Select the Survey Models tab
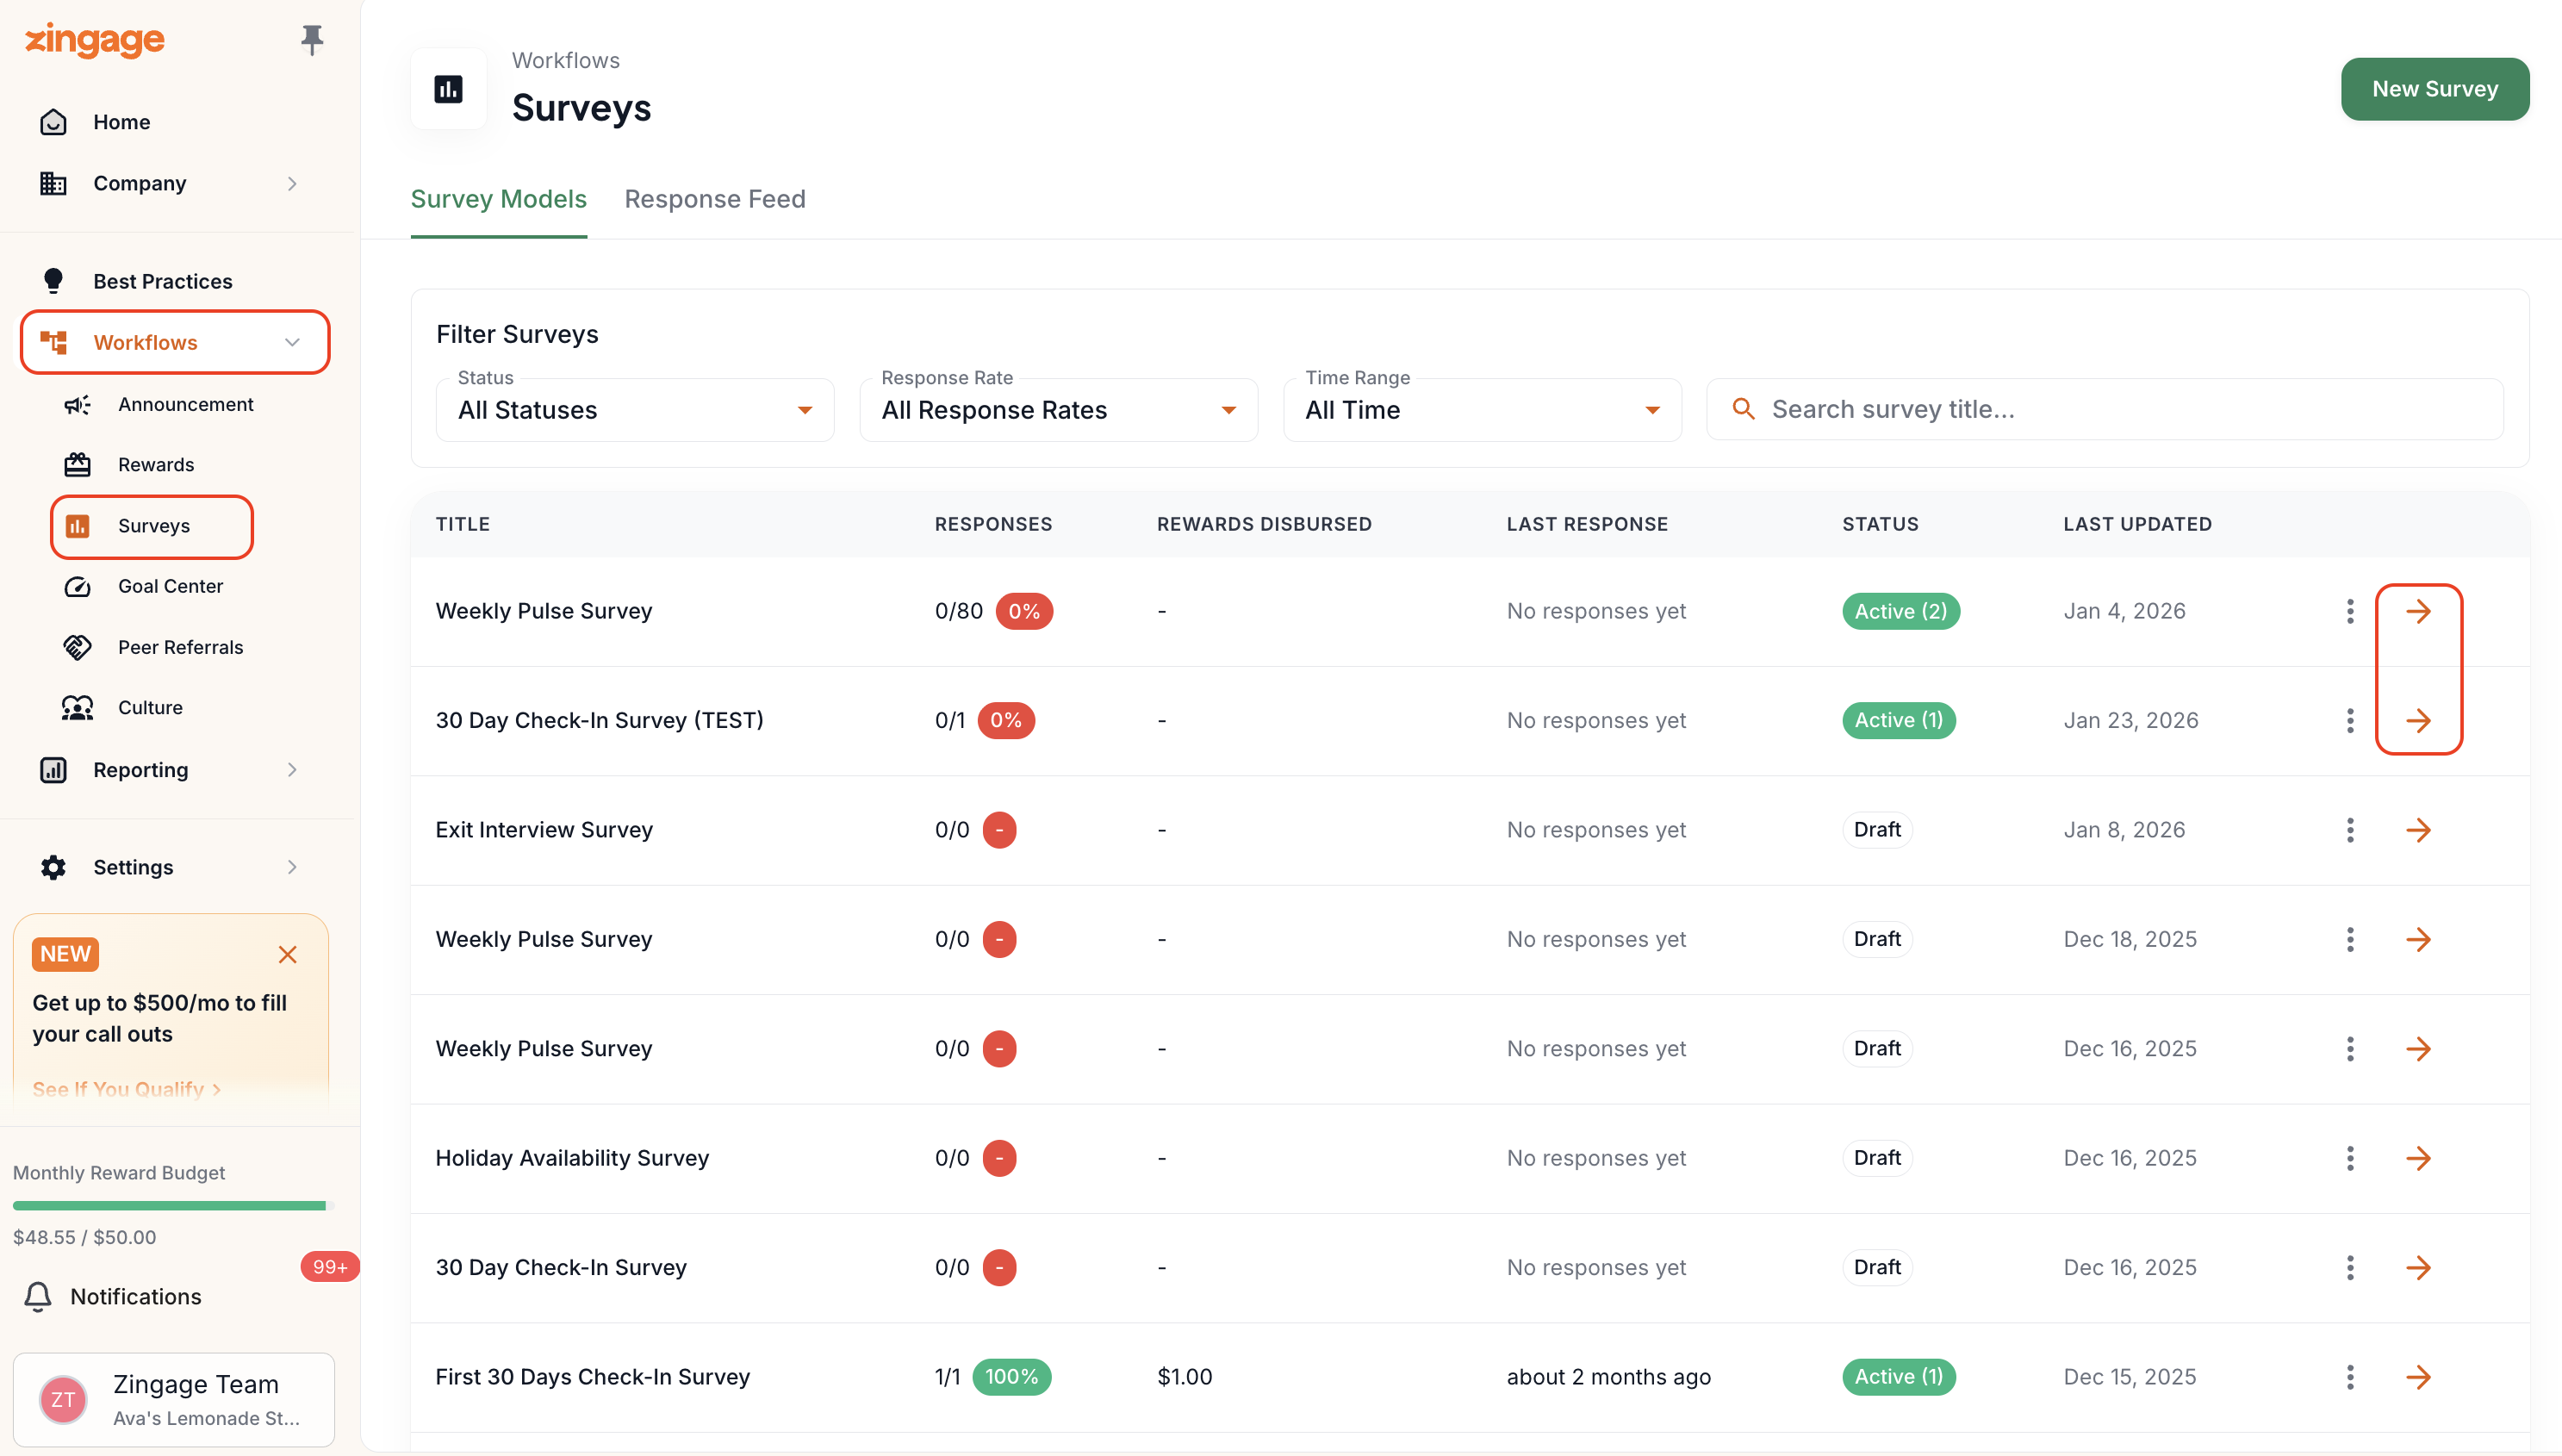 499,199
